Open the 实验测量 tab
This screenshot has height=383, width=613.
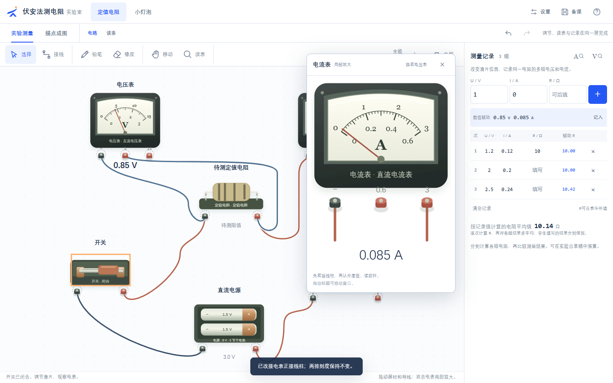coord(22,33)
